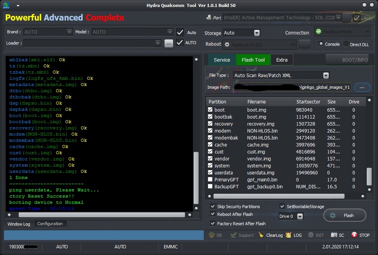The width and height of the screenshot is (378, 255).
Task: Toggle the Port Auto checkbox
Action: 357,18
